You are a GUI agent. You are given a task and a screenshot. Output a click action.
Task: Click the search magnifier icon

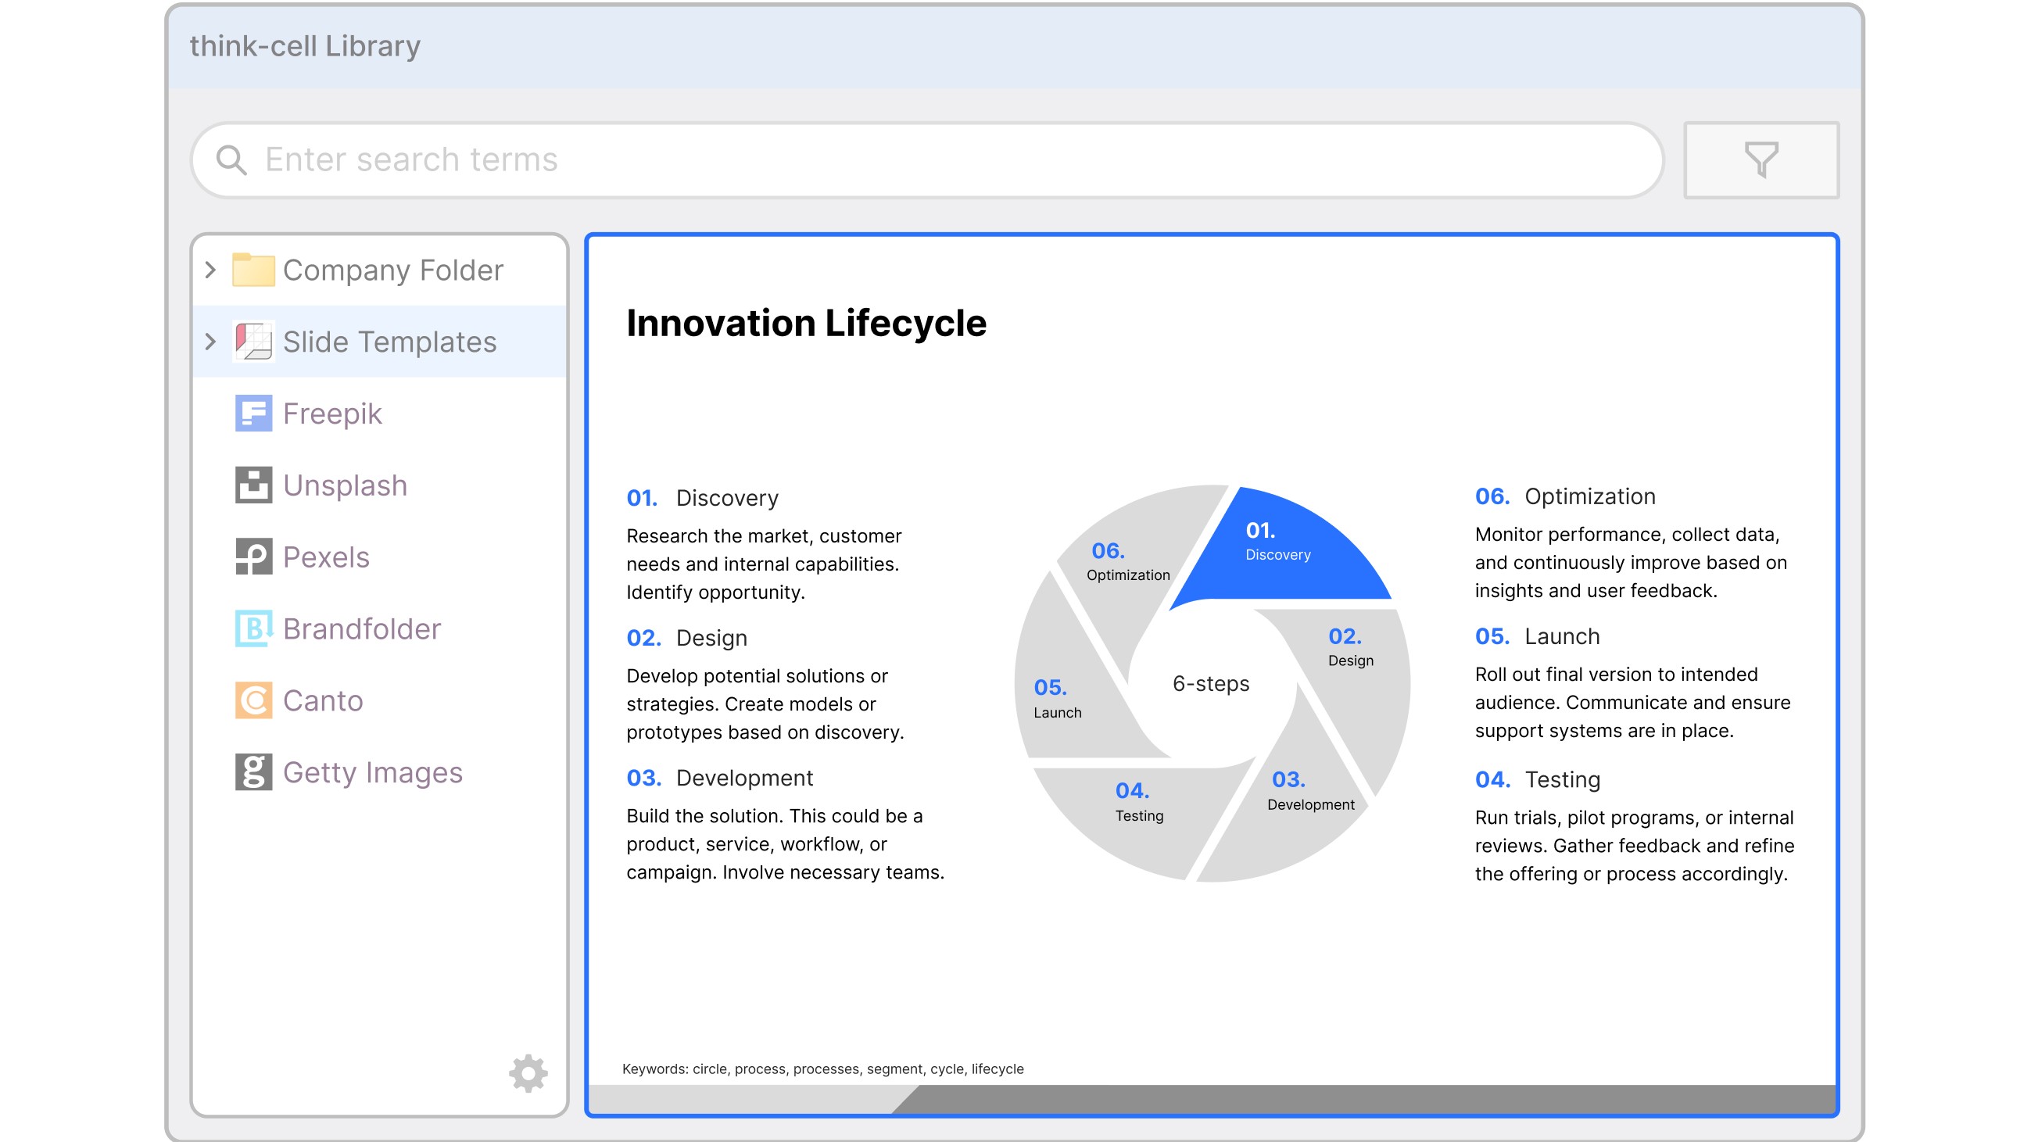click(231, 160)
